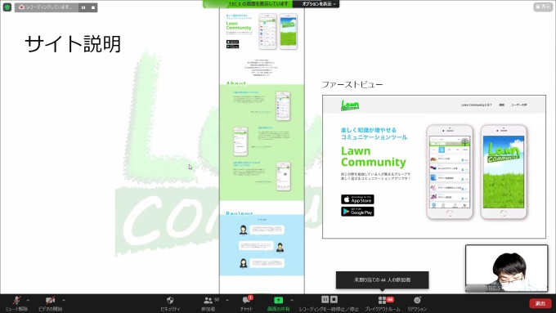Click the red Leave meeting button

[x=540, y=303]
